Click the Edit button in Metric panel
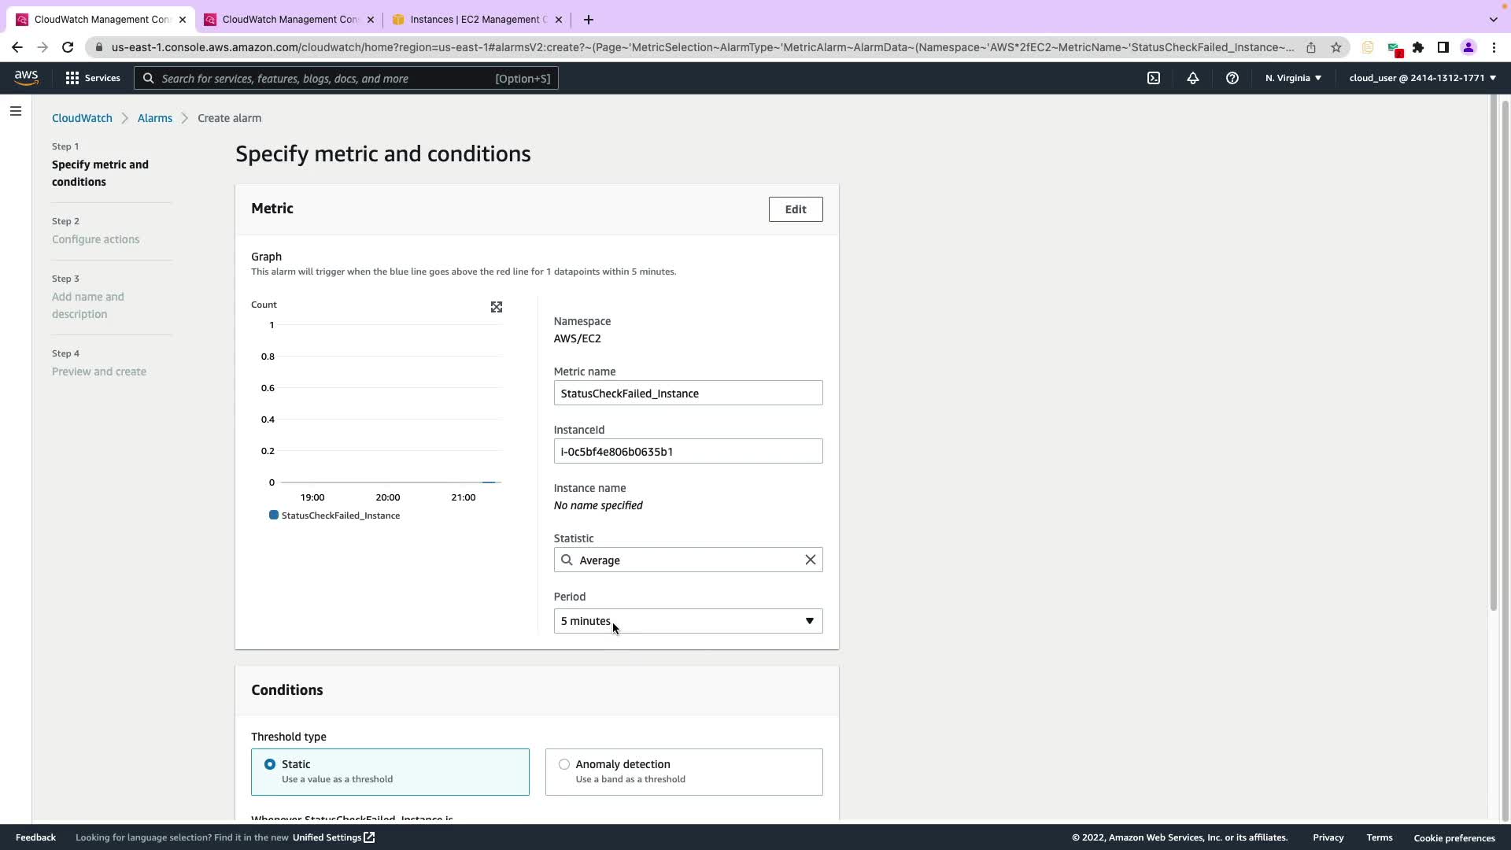 [795, 209]
